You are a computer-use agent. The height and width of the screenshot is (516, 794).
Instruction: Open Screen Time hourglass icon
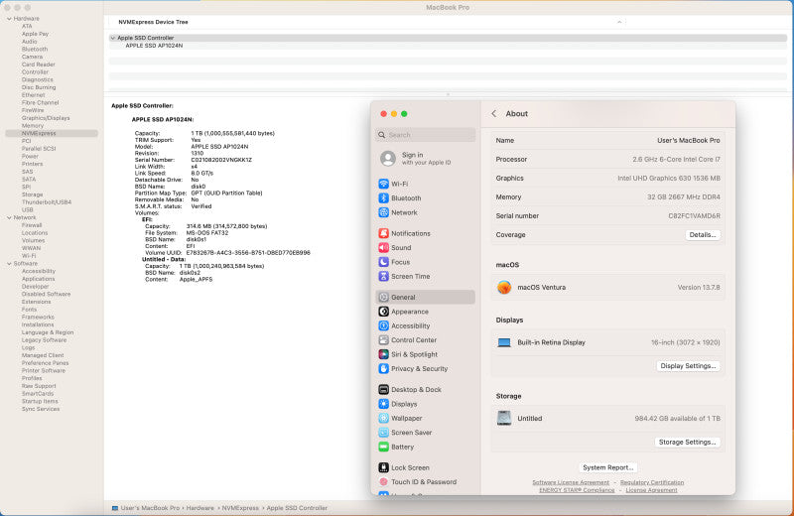coord(383,277)
